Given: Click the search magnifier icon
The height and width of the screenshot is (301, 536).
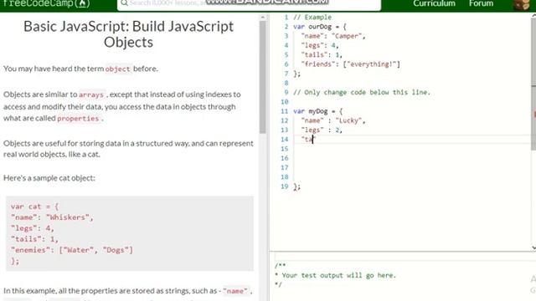Looking at the screenshot, I should coord(124,3).
